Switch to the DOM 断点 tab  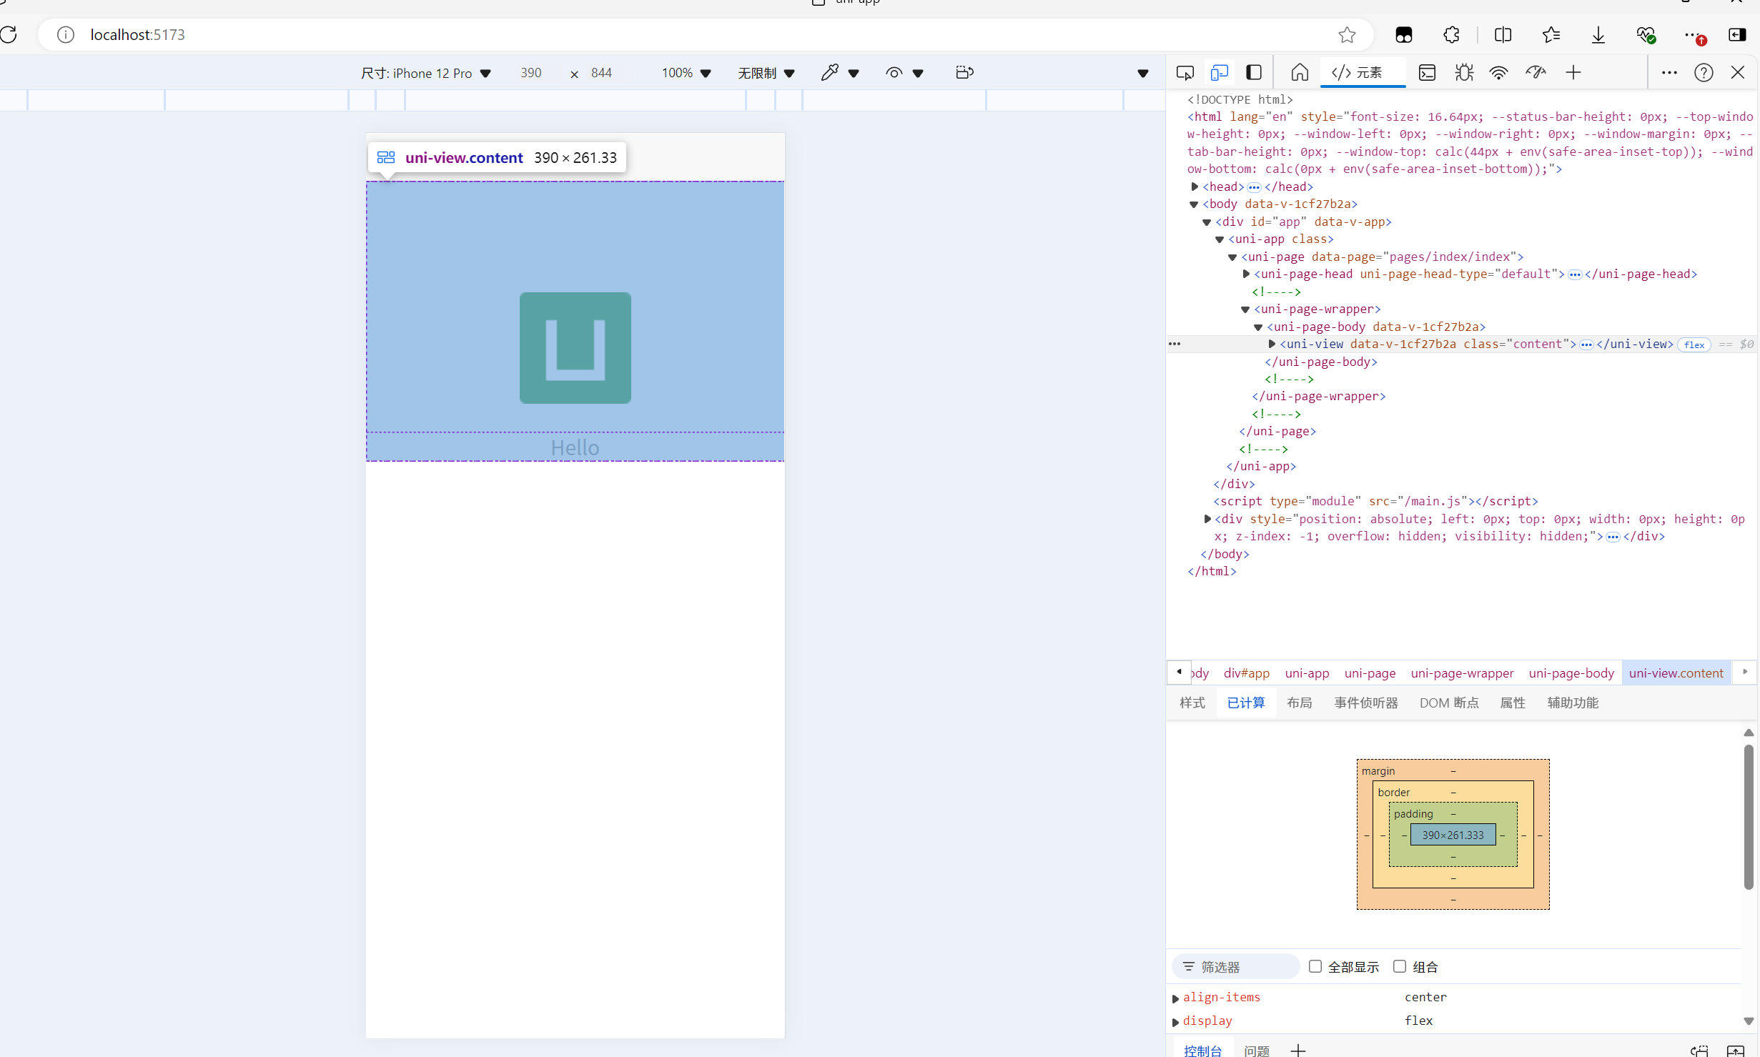[1449, 703]
